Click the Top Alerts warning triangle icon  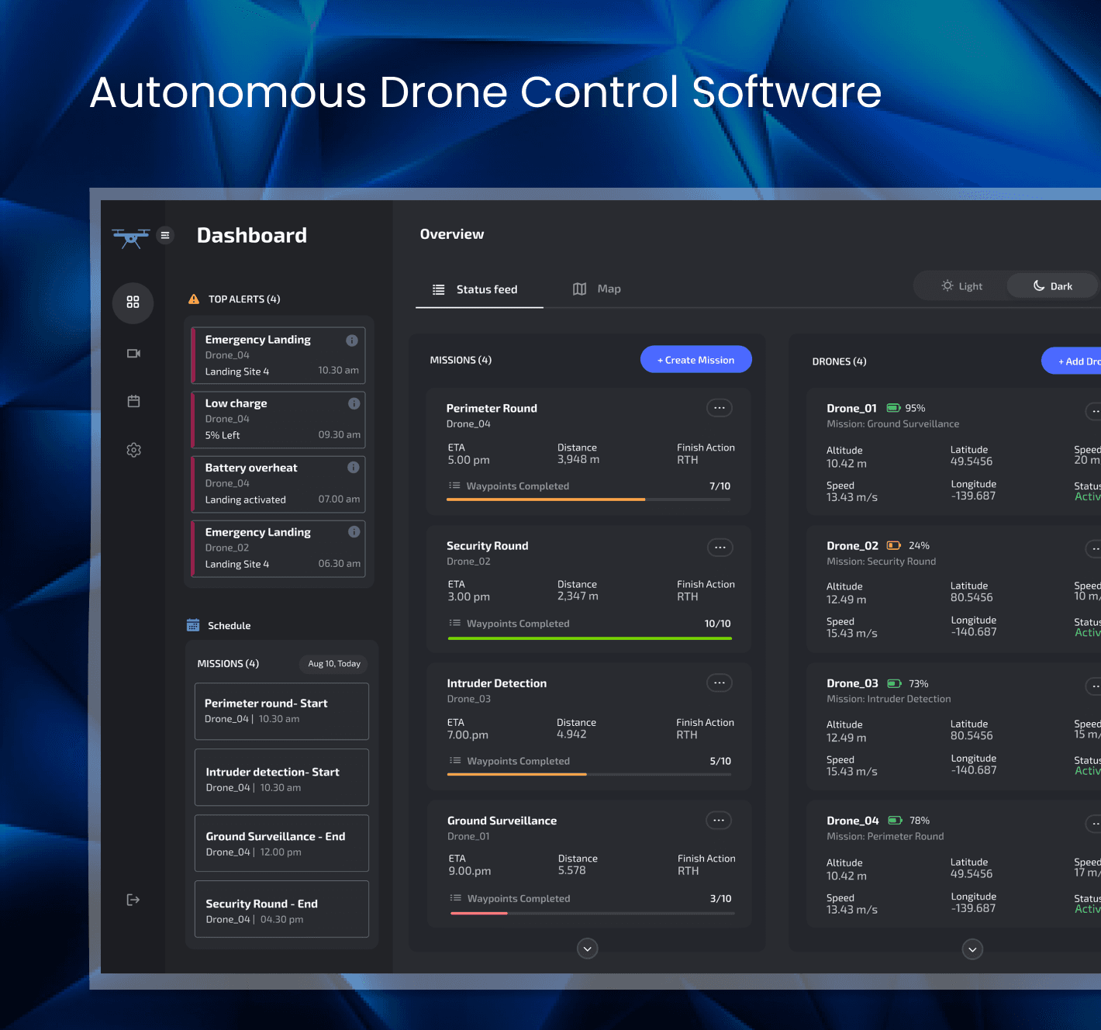click(x=194, y=299)
